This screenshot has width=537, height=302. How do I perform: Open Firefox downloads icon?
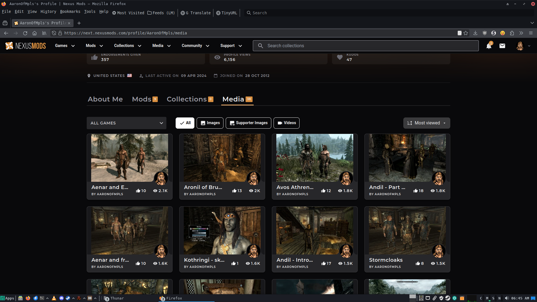475,33
